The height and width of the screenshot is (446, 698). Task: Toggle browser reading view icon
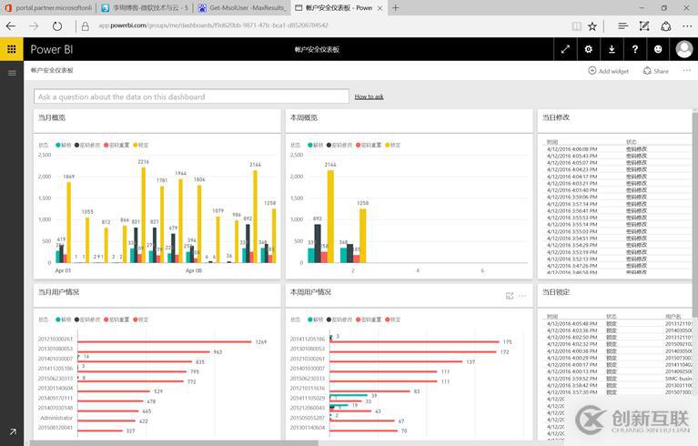coord(576,26)
